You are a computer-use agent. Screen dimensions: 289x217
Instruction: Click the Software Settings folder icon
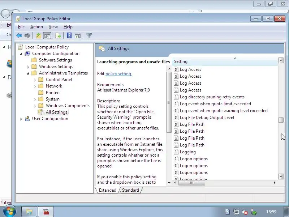pyautogui.click(x=34, y=60)
